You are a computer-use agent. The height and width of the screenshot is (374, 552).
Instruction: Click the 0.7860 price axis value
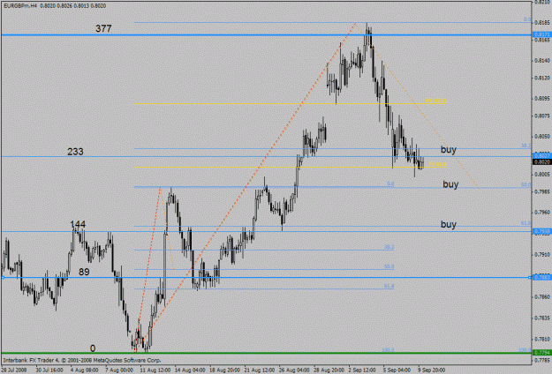542,297
